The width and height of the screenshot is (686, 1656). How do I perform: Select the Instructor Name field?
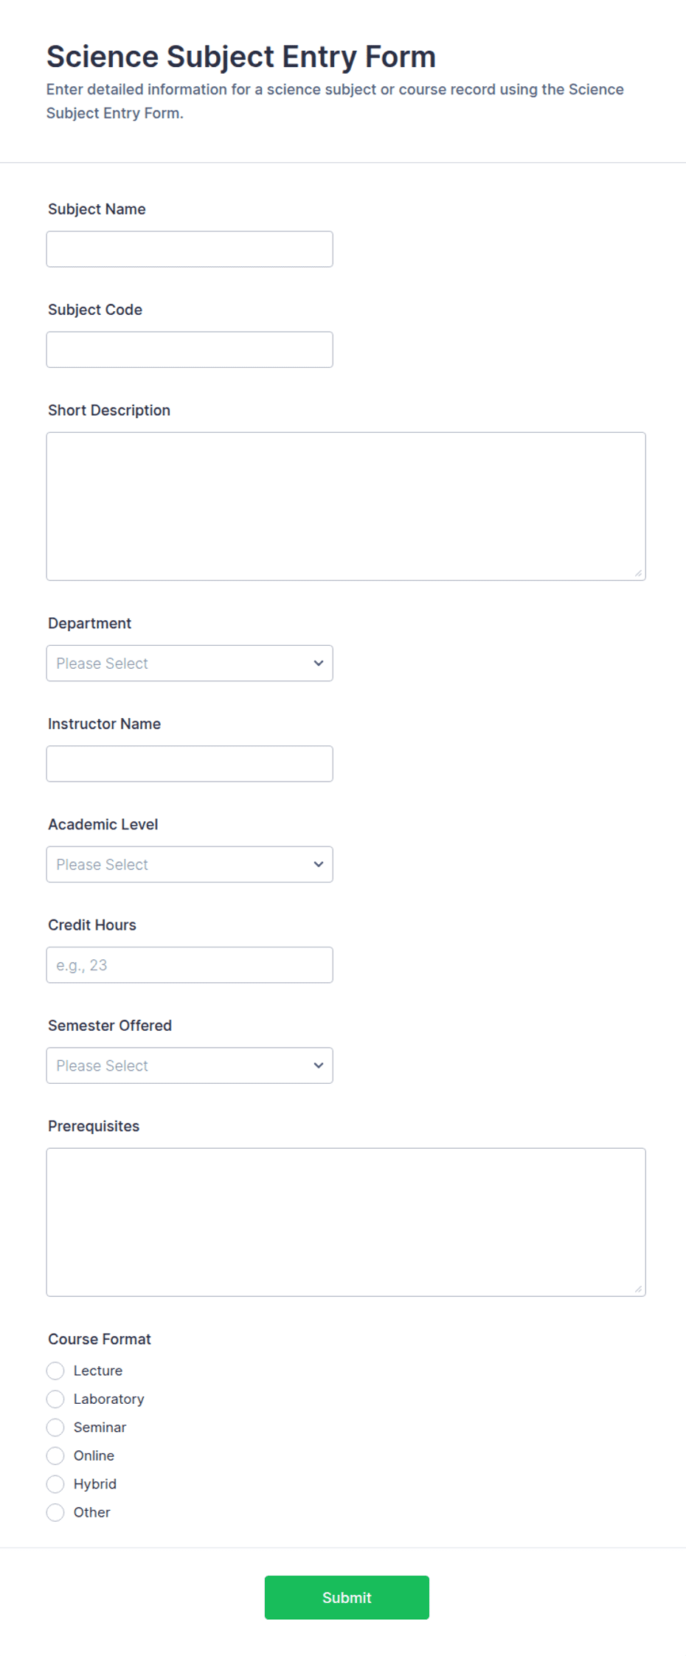pos(190,764)
